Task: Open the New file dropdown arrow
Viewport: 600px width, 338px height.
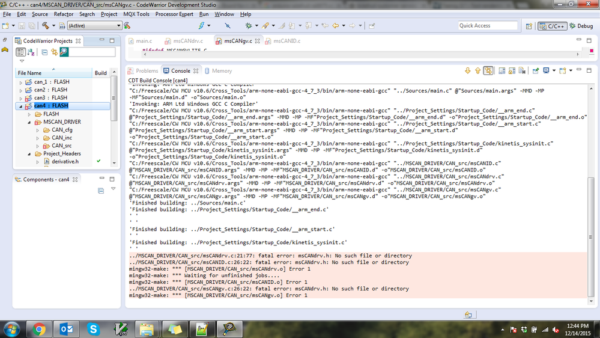Action: (x=13, y=26)
